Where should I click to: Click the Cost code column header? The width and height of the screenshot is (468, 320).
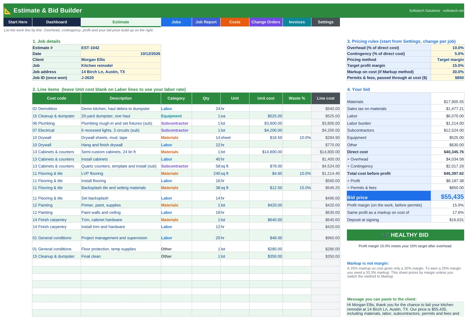56,98
